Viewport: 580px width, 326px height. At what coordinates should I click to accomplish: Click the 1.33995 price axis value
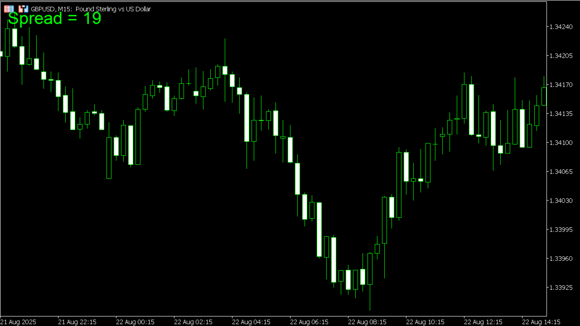click(x=561, y=230)
